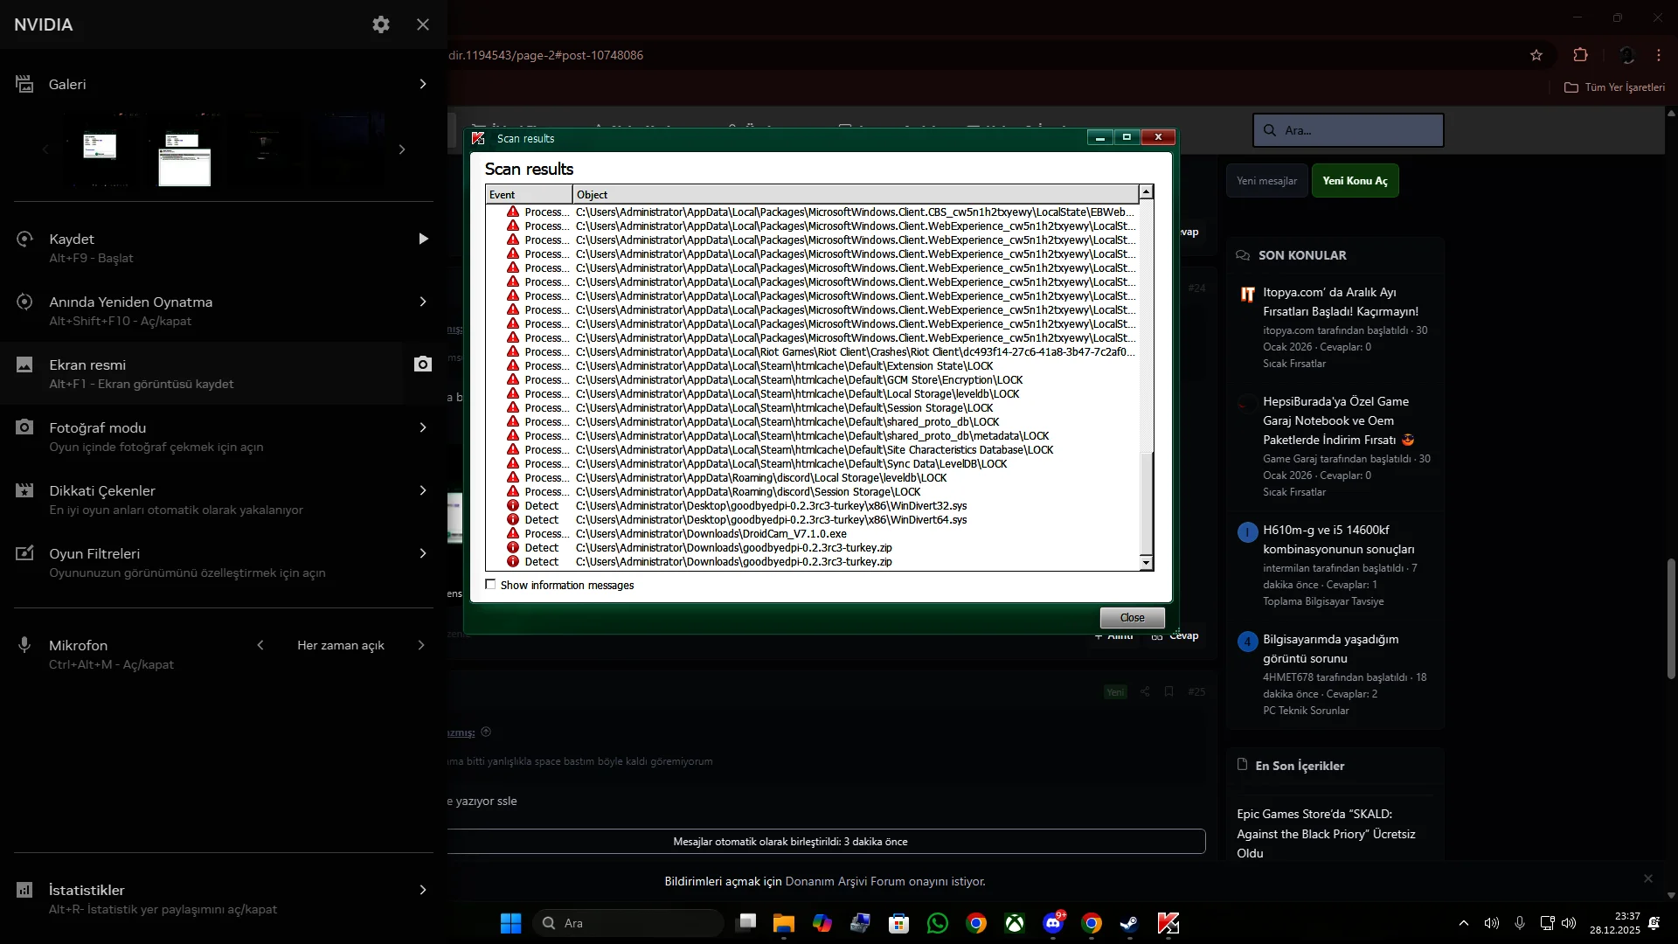Screen dimensions: 1678x944
Task: Click the Yeni Konu Aç button
Action: click(x=1355, y=181)
